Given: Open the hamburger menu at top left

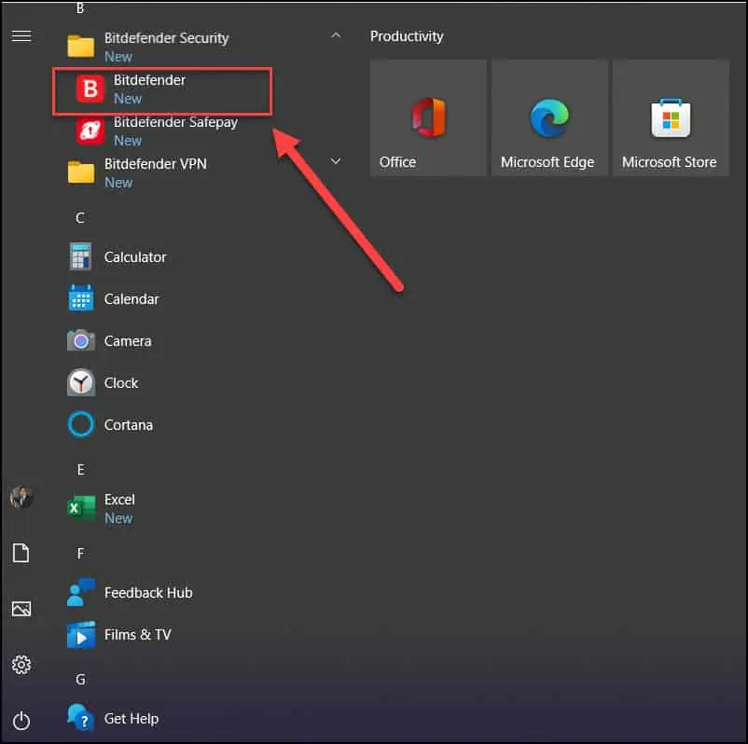Looking at the screenshot, I should (x=21, y=35).
